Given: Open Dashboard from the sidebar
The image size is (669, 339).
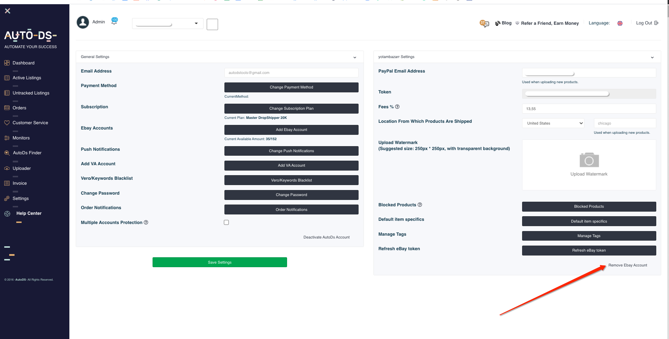Looking at the screenshot, I should coord(24,63).
